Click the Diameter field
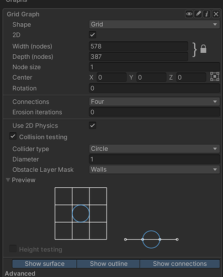Viewport: 223px width, 277px height. point(155,159)
